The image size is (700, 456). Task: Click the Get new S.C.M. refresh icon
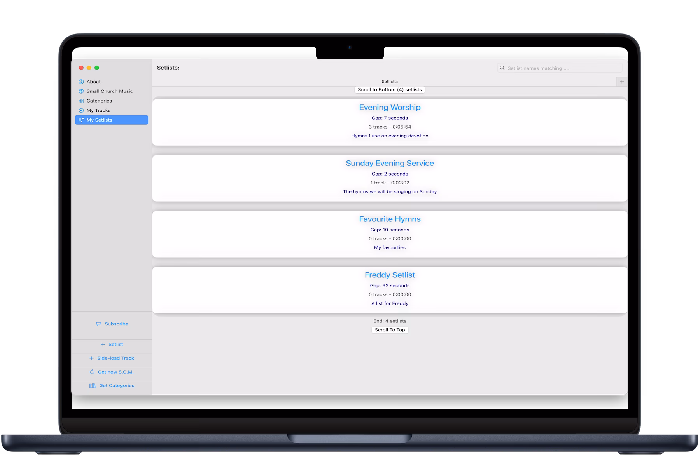(92, 372)
